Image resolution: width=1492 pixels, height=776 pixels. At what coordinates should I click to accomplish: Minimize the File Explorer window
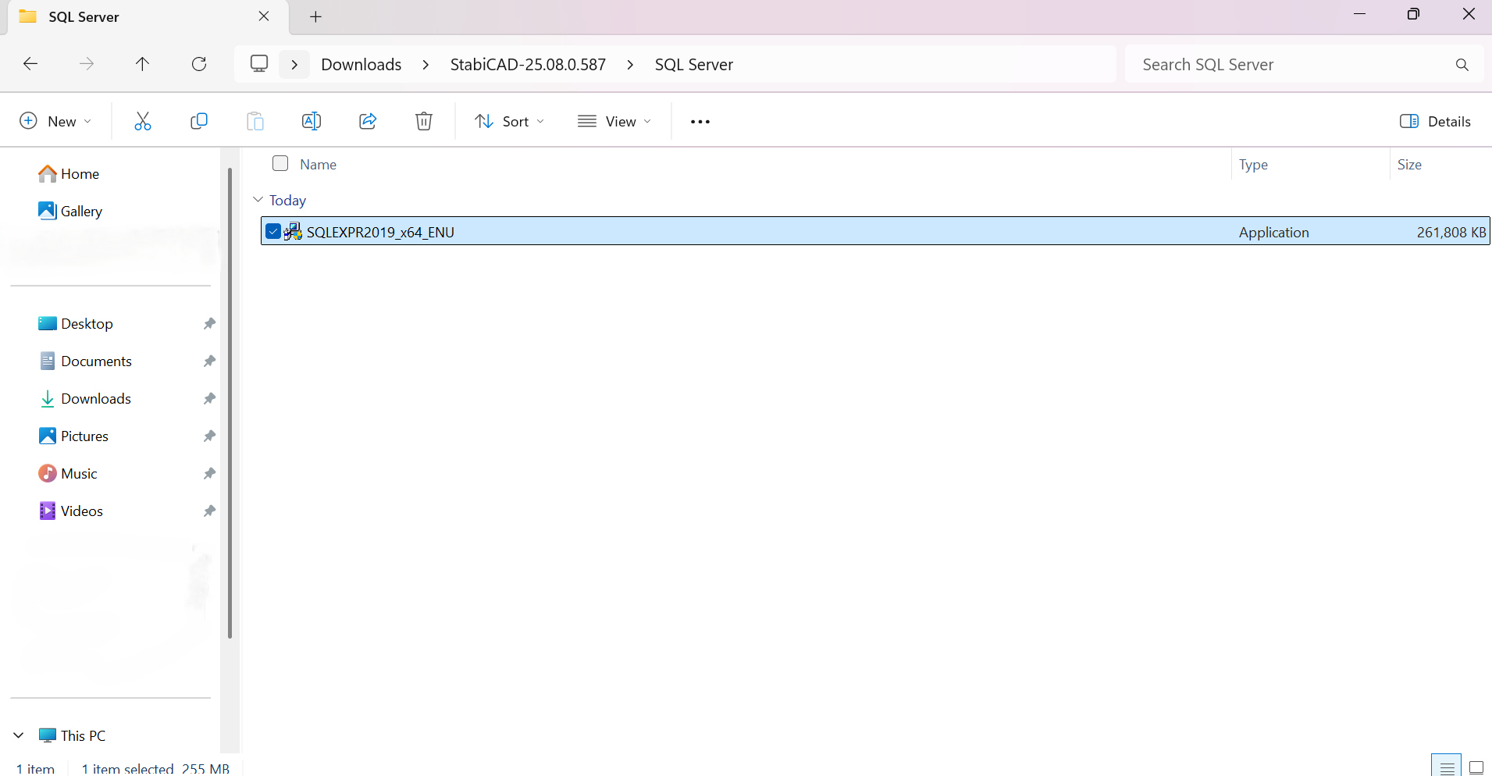[1359, 14]
